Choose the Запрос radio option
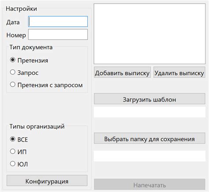This screenshot has height=192, width=209. [x=24, y=73]
